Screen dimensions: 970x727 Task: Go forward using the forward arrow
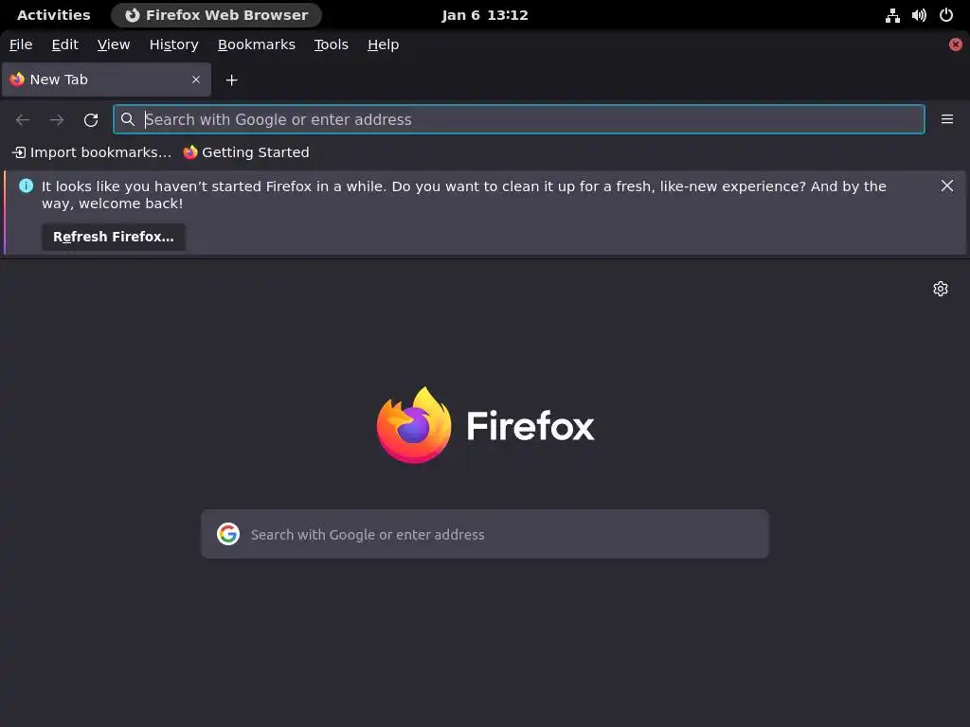click(57, 120)
